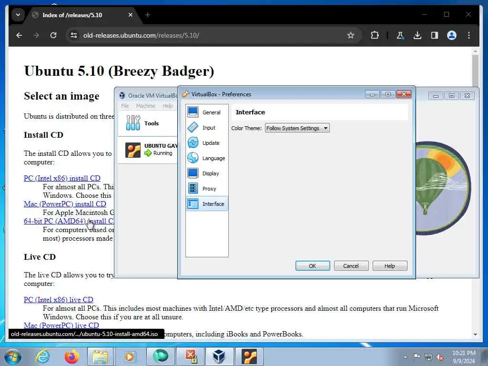Image resolution: width=488 pixels, height=366 pixels.
Task: Open the muted volume tray icon
Action: coord(440,357)
